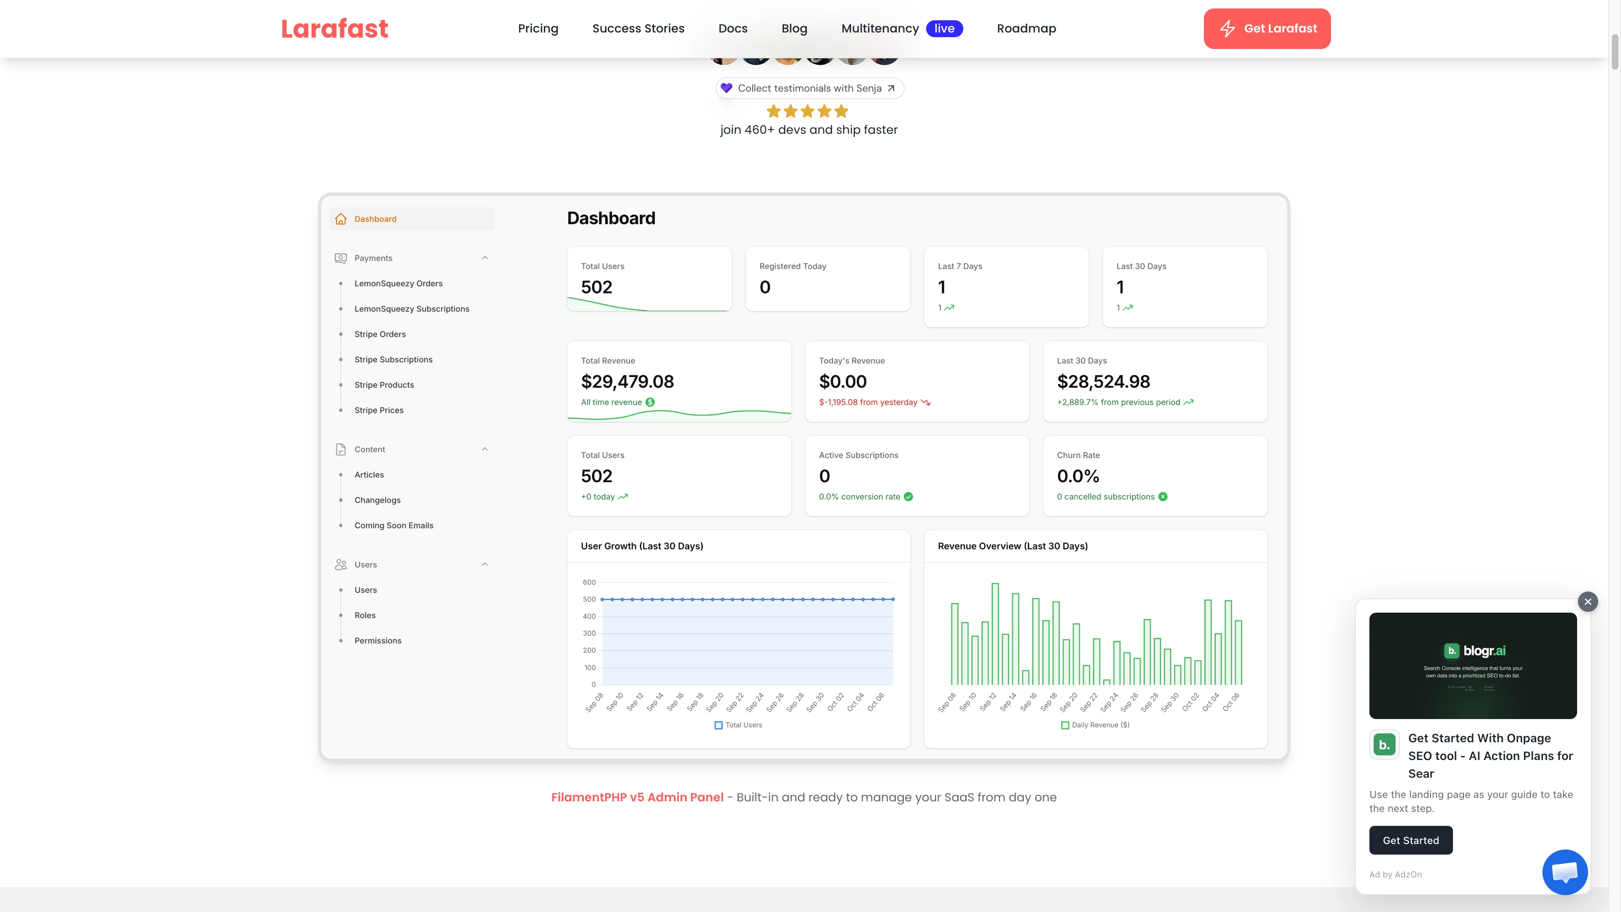Screen dimensions: 1621x912
Task: Click the trend-up icon in Last 7 Days card
Action: pos(949,308)
